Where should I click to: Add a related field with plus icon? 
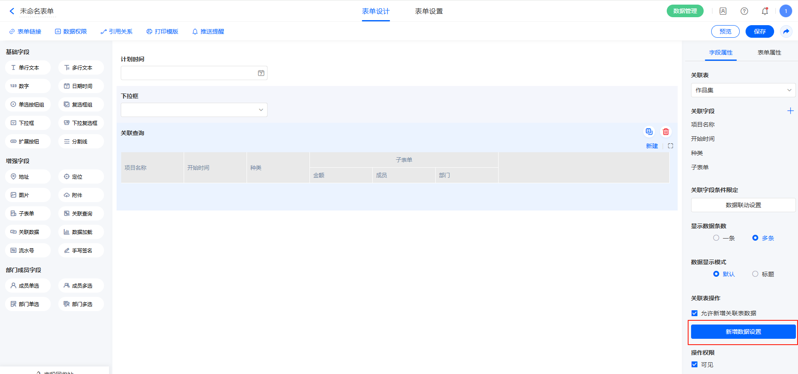[790, 111]
